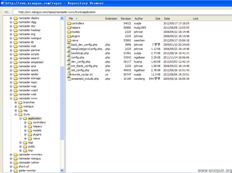The height and width of the screenshot is (173, 232).
Task: Click the rssreader-deploy folder icon in tree
Action: point(16,18)
